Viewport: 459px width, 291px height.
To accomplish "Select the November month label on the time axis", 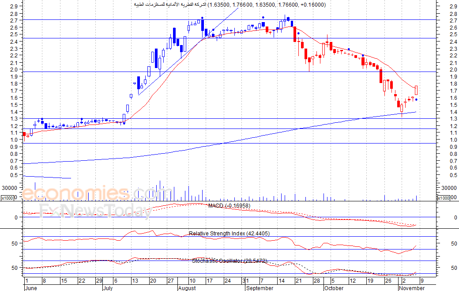I will 412,288.
